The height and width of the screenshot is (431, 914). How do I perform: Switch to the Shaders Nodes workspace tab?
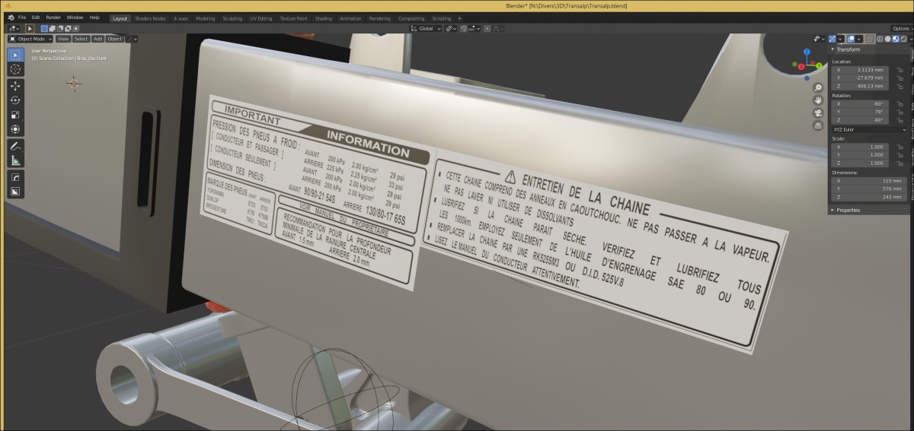point(150,18)
